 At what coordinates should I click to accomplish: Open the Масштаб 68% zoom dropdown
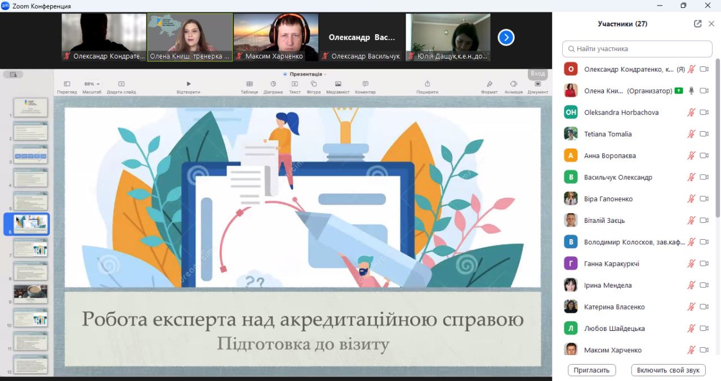click(x=92, y=84)
